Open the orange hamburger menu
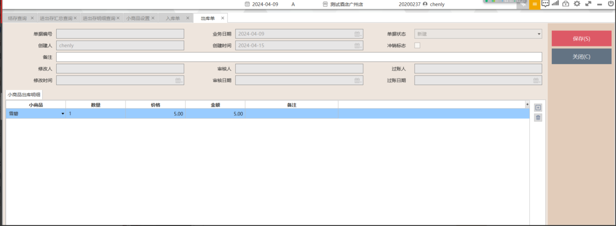 click(x=534, y=4)
